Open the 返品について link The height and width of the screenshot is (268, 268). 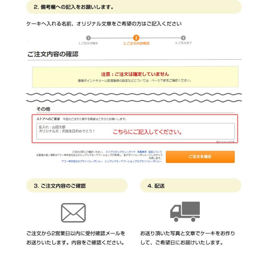(155, 152)
